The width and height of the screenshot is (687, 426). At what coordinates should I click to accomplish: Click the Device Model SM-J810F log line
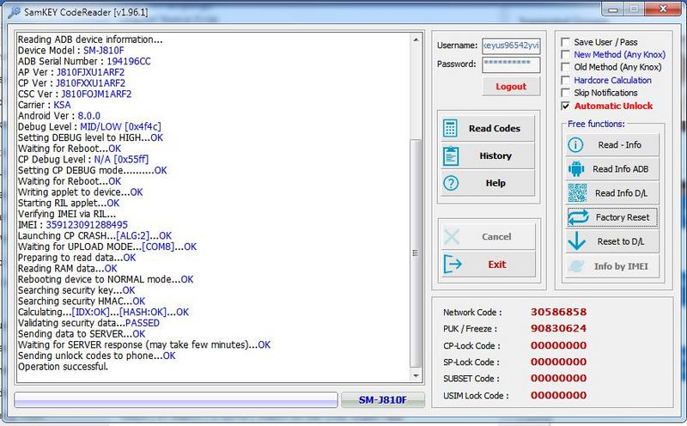(71, 51)
